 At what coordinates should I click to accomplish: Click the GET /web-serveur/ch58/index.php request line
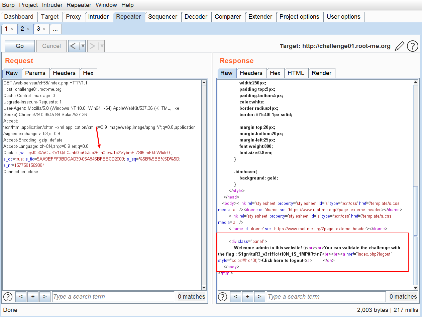(x=45, y=83)
